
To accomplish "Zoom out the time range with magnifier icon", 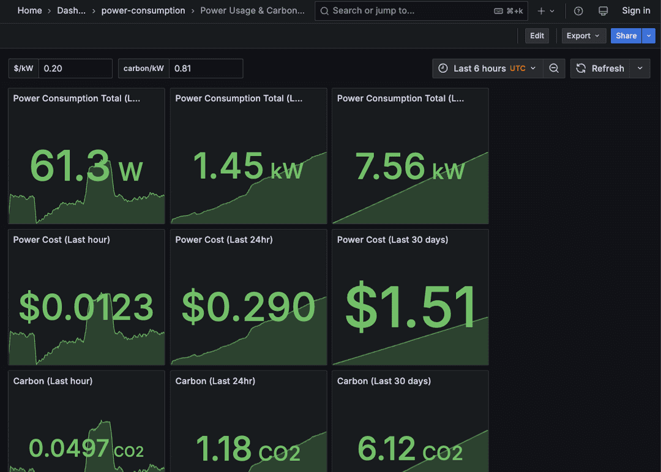I will (554, 68).
